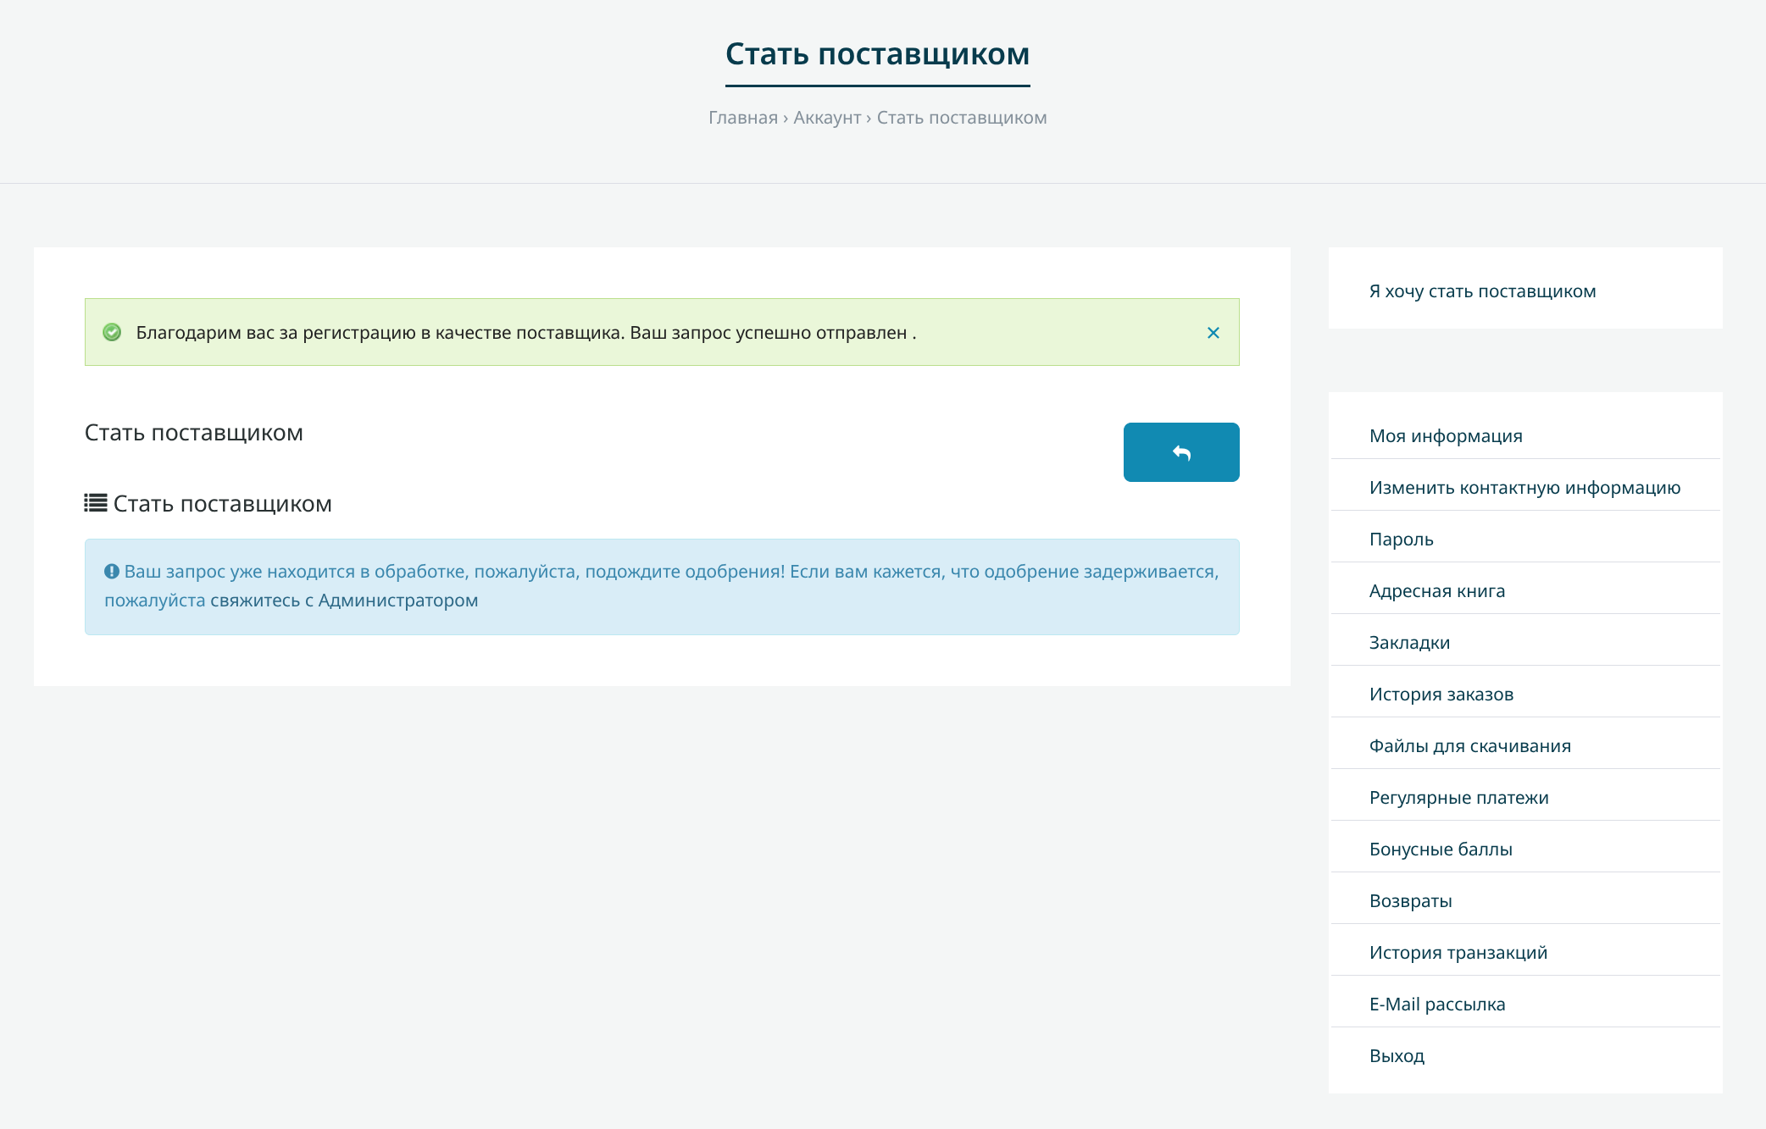Open 'E-Mail рассылка' subscription settings

(1436, 1004)
